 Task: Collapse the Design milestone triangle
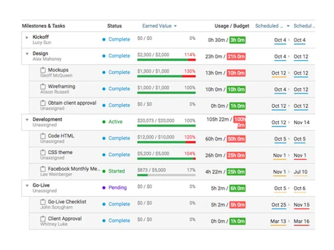click(27, 53)
